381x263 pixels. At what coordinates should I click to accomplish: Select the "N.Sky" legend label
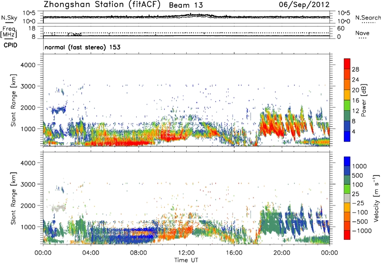coord(9,18)
